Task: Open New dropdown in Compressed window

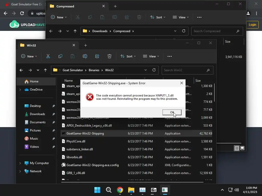Action: click(59, 17)
